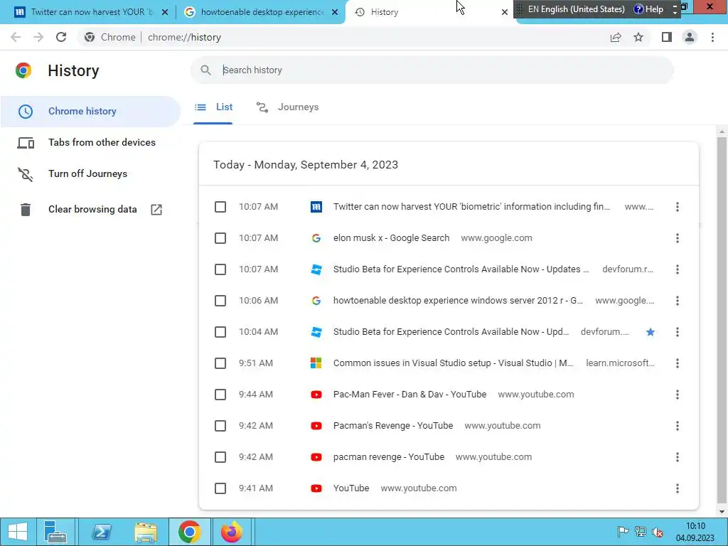Open Pacman's Revenge - YouTube link
Screen dimensions: 728x546
pos(392,426)
